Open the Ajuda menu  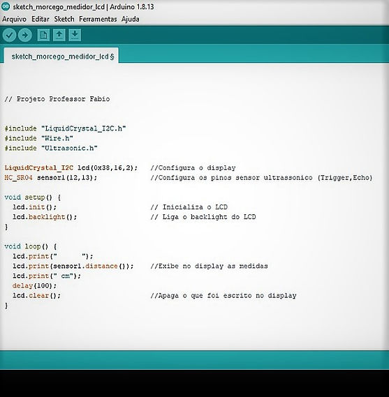(x=131, y=20)
